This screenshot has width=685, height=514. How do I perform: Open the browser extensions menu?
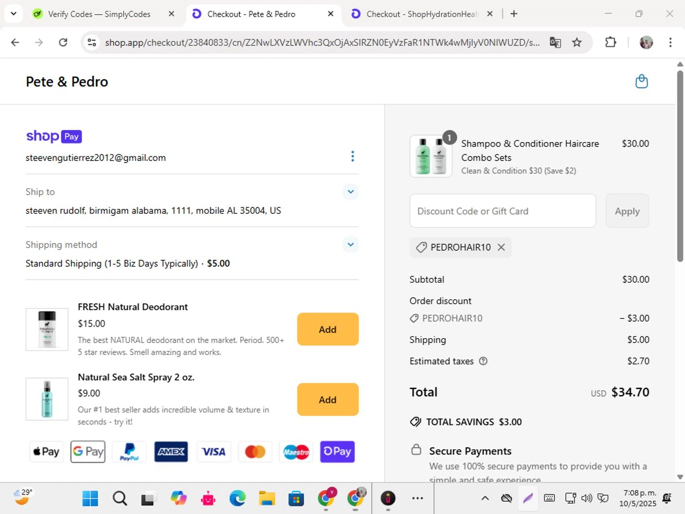[611, 42]
